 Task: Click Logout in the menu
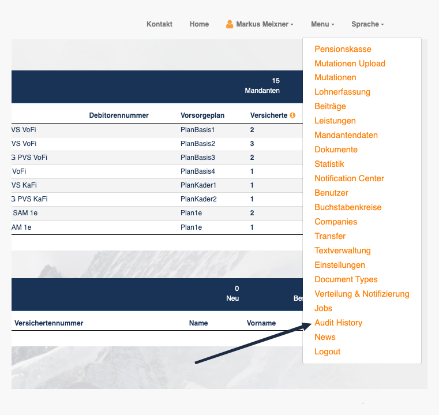pyautogui.click(x=327, y=352)
